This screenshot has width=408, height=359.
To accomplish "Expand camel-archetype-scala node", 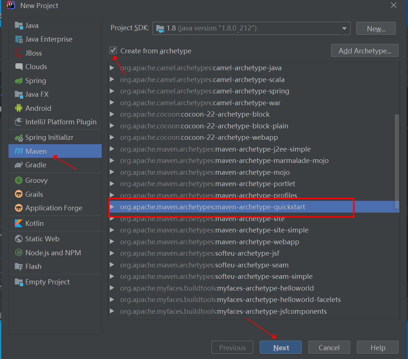I will [112, 79].
